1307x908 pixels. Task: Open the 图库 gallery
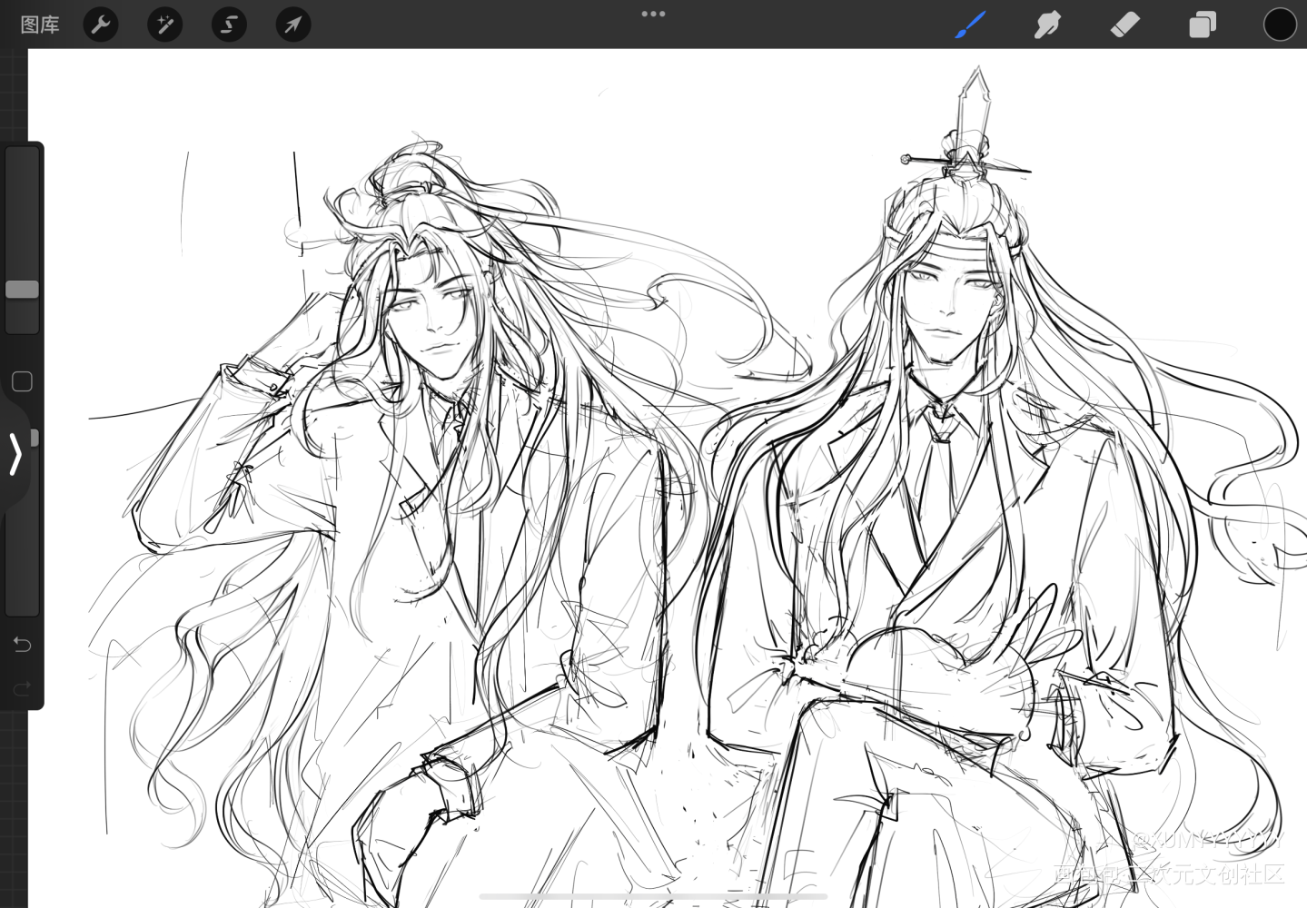pyautogui.click(x=40, y=25)
